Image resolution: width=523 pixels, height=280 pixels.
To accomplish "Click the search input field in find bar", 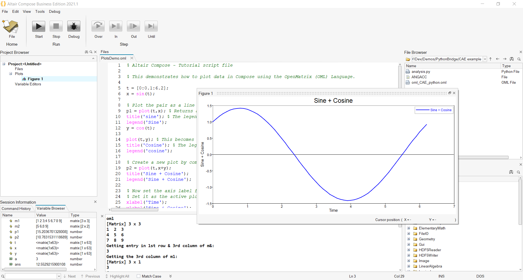I will tap(31, 276).
